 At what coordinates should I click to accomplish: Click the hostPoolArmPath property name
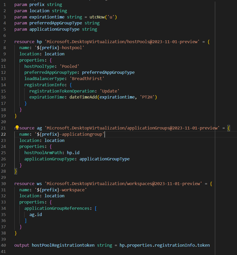43,153
